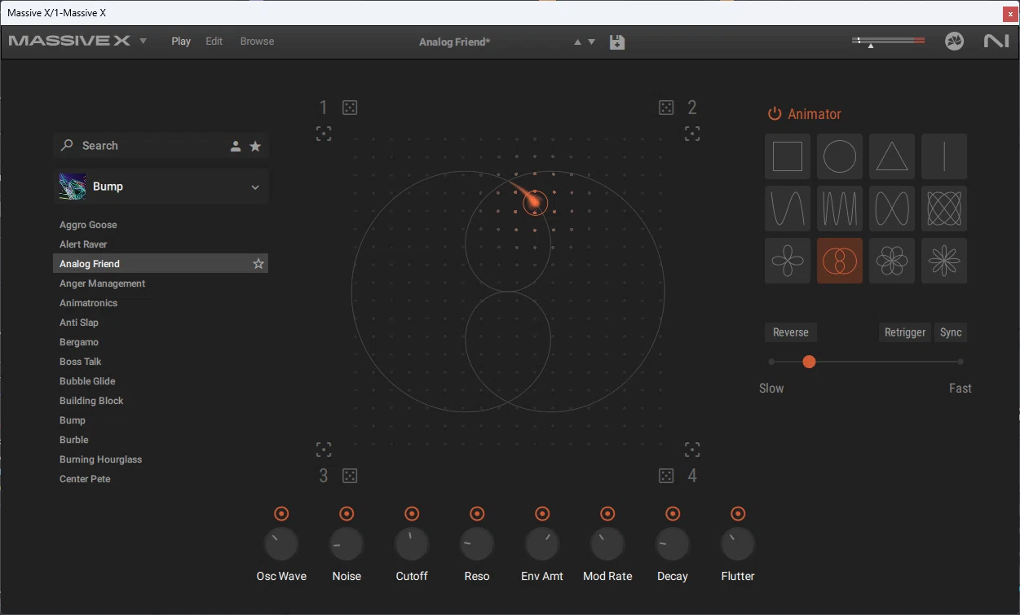Select the dense Lissajous animator path
Viewport: 1020px width, 615px height.
click(944, 209)
